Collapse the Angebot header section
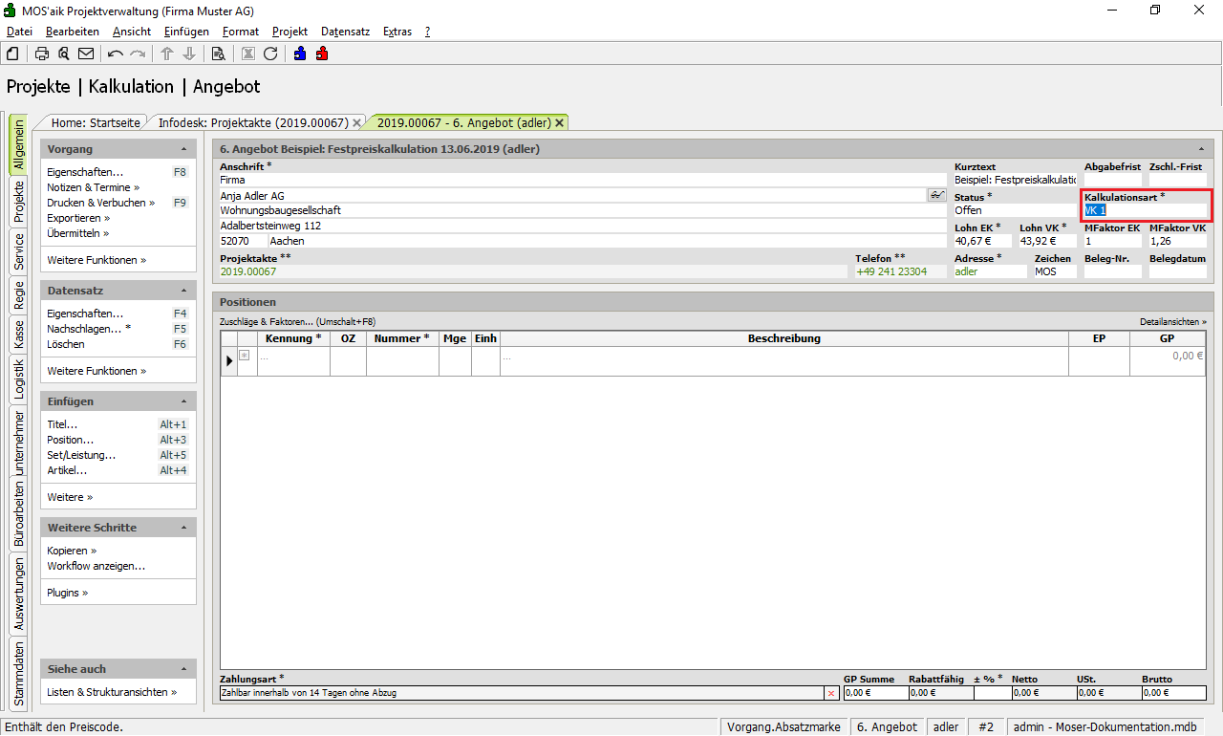The width and height of the screenshot is (1223, 736). (1199, 149)
